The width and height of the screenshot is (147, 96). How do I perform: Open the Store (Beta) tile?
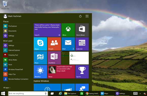[x=82, y=30]
